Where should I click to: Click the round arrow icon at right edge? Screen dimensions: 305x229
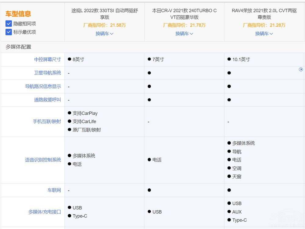[301, 69]
